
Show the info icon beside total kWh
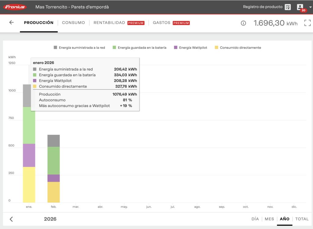tap(243, 23)
